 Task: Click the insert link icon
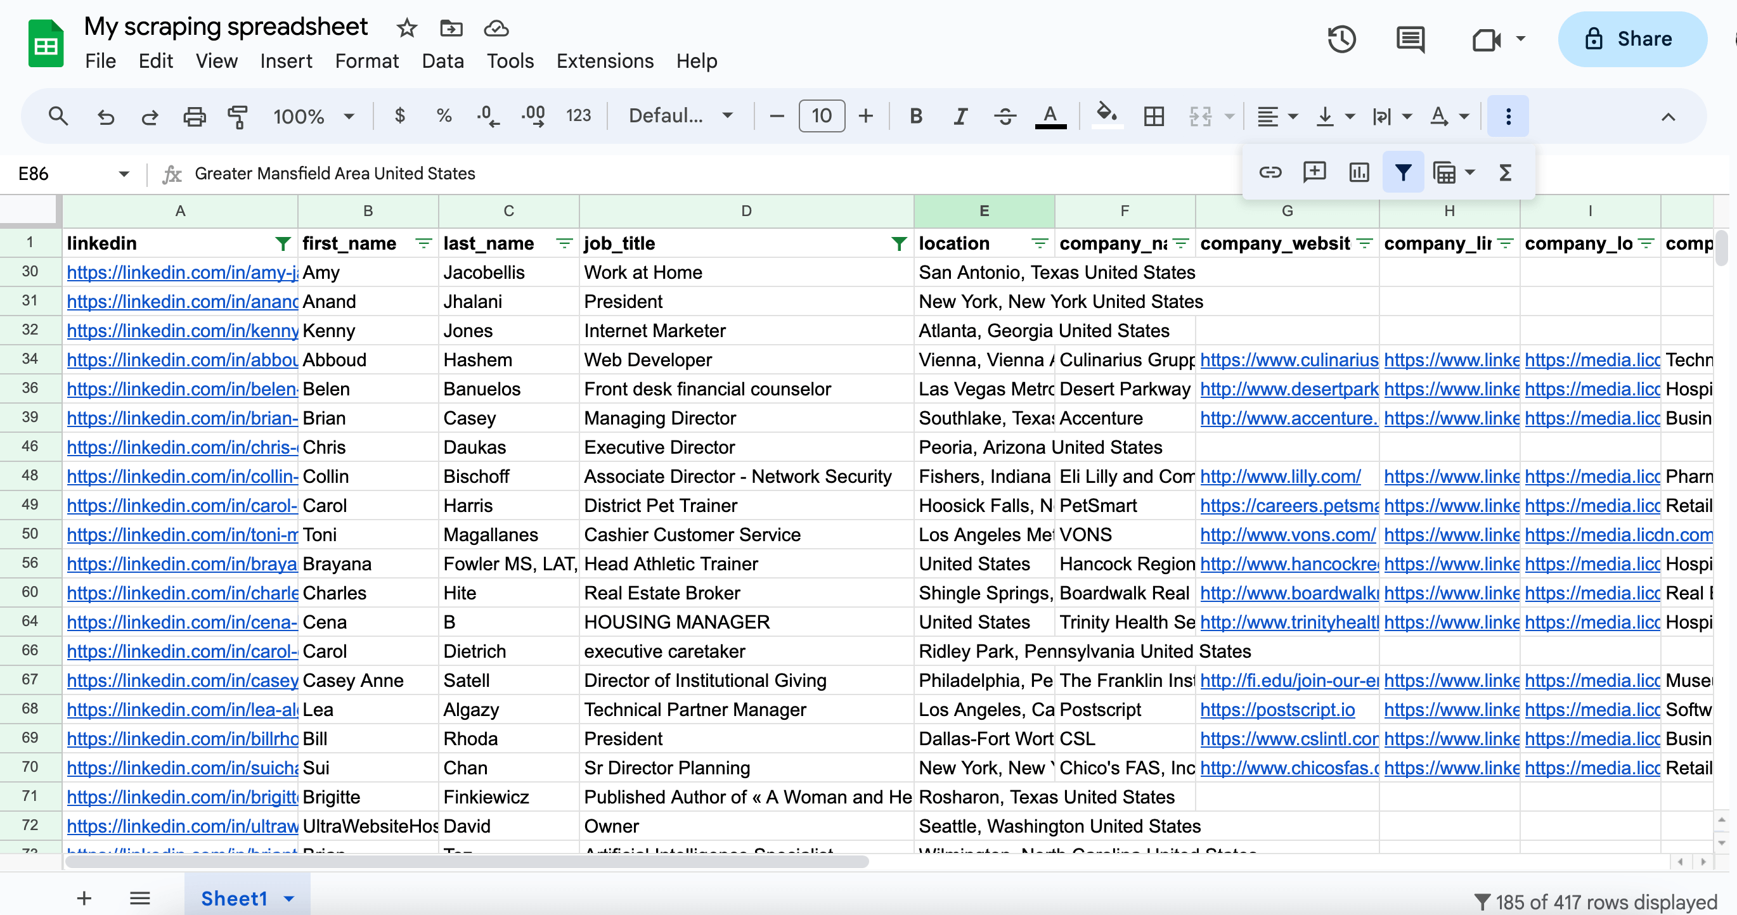pyautogui.click(x=1270, y=172)
